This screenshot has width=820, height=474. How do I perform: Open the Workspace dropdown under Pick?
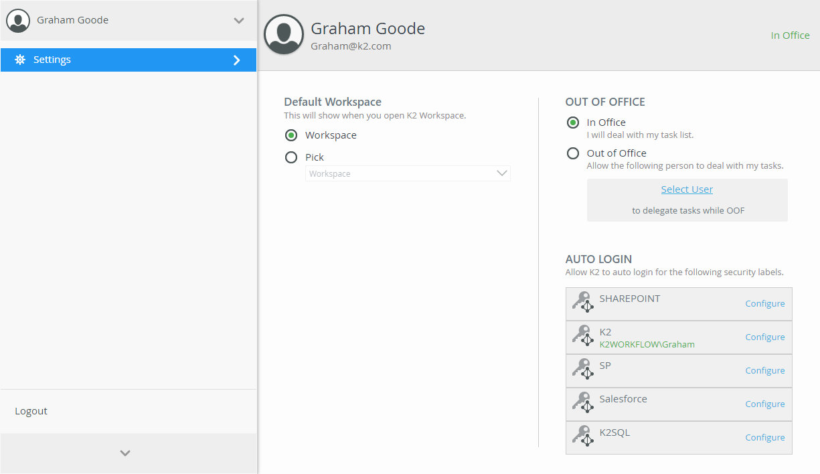408,173
